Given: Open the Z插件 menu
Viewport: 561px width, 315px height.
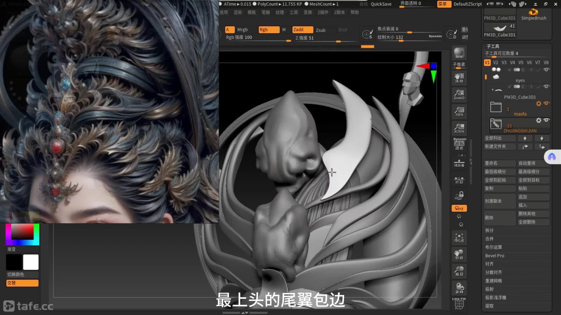Looking at the screenshot, I should [323, 12].
